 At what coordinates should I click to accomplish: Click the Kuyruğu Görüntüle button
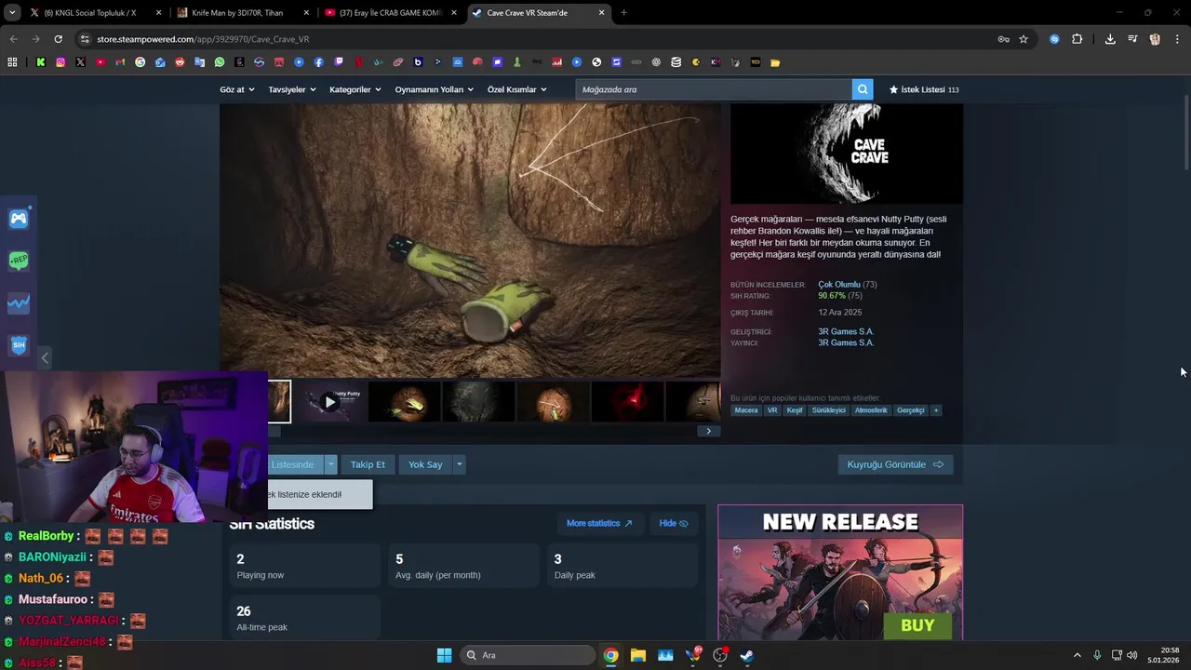(x=895, y=464)
